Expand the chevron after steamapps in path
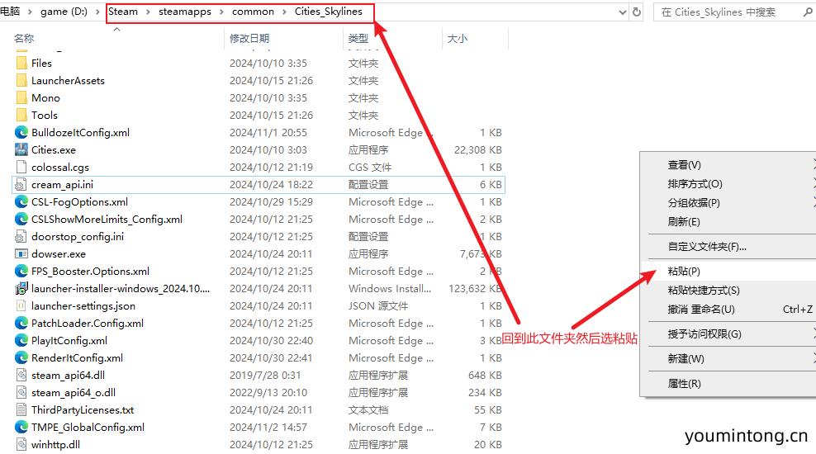 221,12
